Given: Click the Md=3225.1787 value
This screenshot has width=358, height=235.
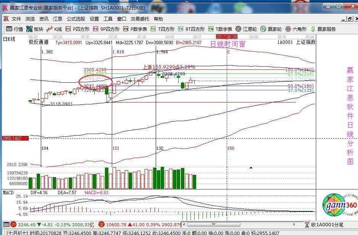Looking at the screenshot, I should click(x=129, y=43).
